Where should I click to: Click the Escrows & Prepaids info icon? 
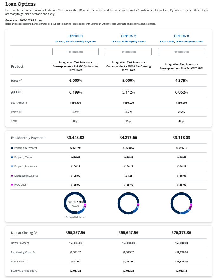[36, 271]
